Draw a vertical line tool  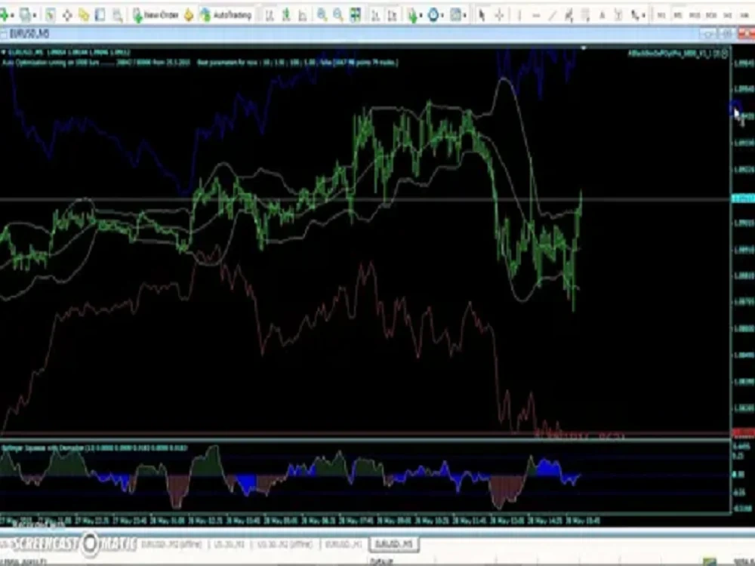pyautogui.click(x=519, y=15)
